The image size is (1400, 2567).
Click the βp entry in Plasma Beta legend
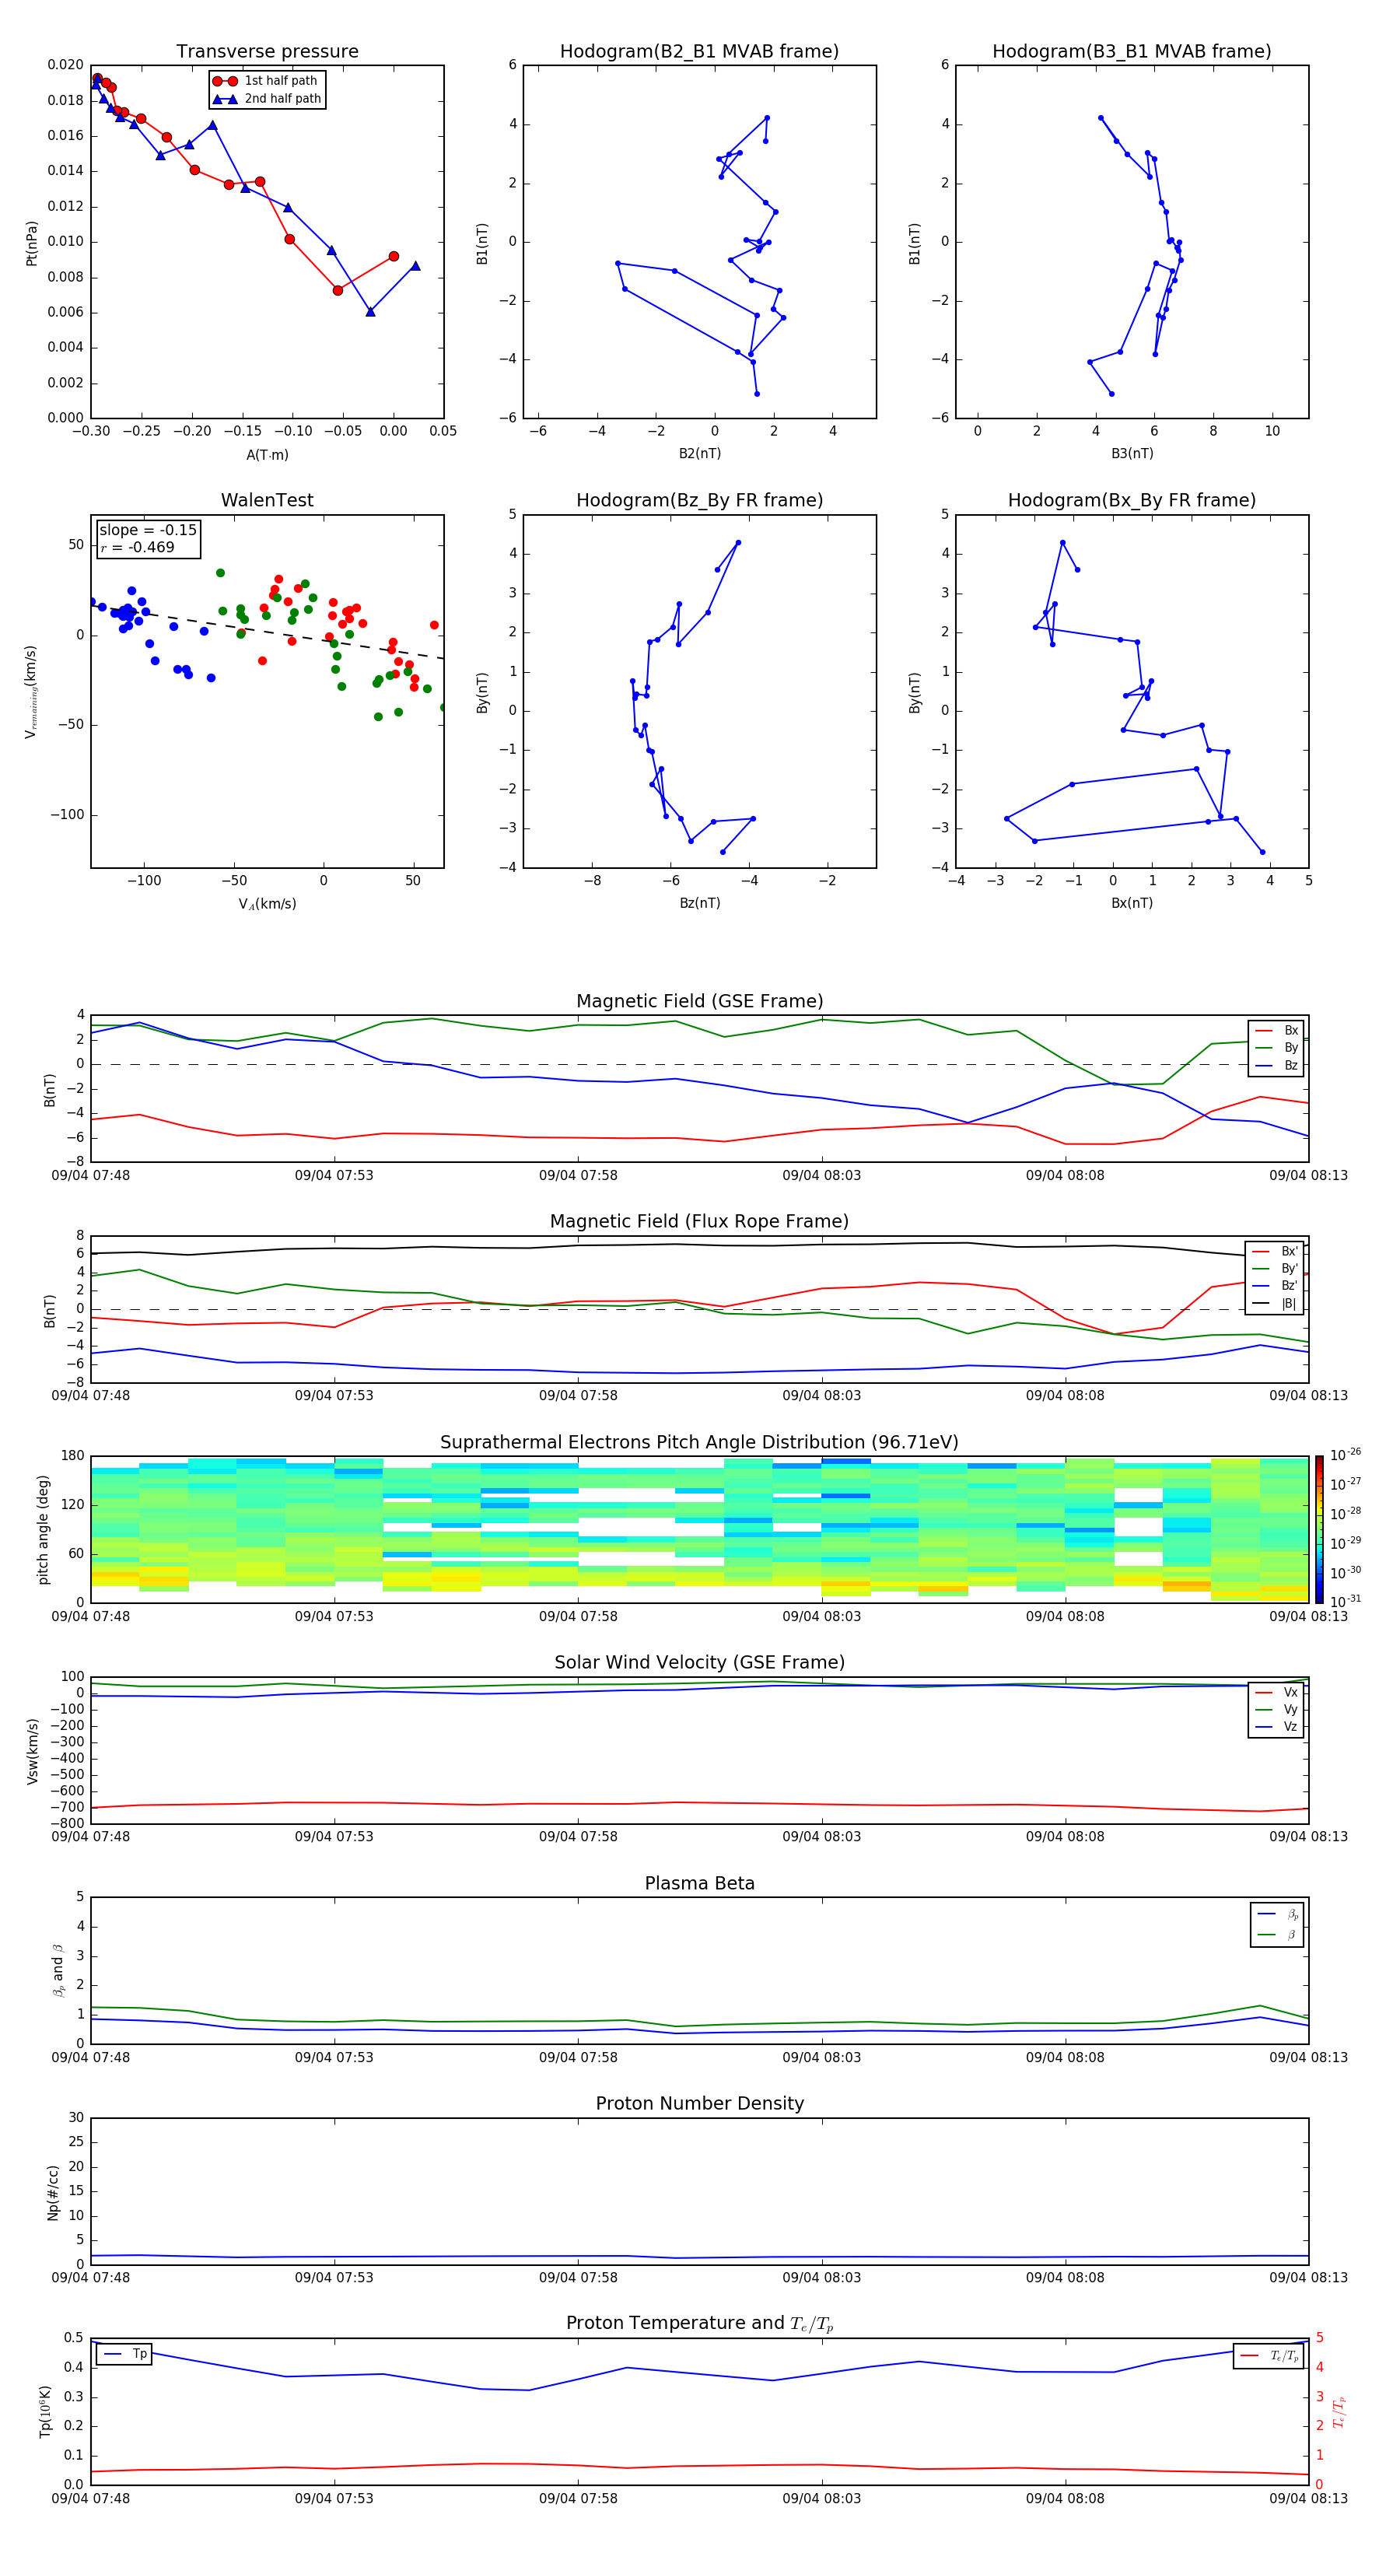[x=1279, y=1914]
